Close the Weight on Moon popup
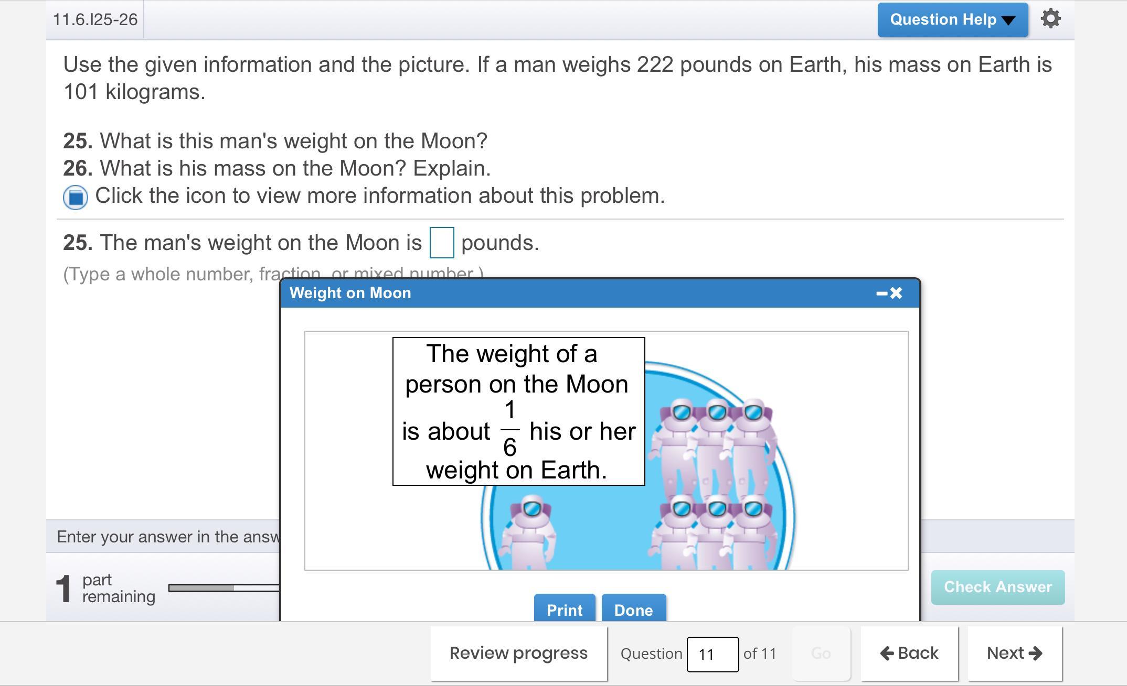This screenshot has height=686, width=1127. [x=897, y=293]
